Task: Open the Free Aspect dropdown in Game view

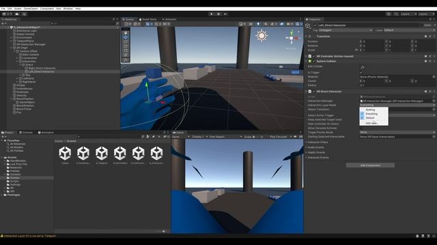Action: 225,137
